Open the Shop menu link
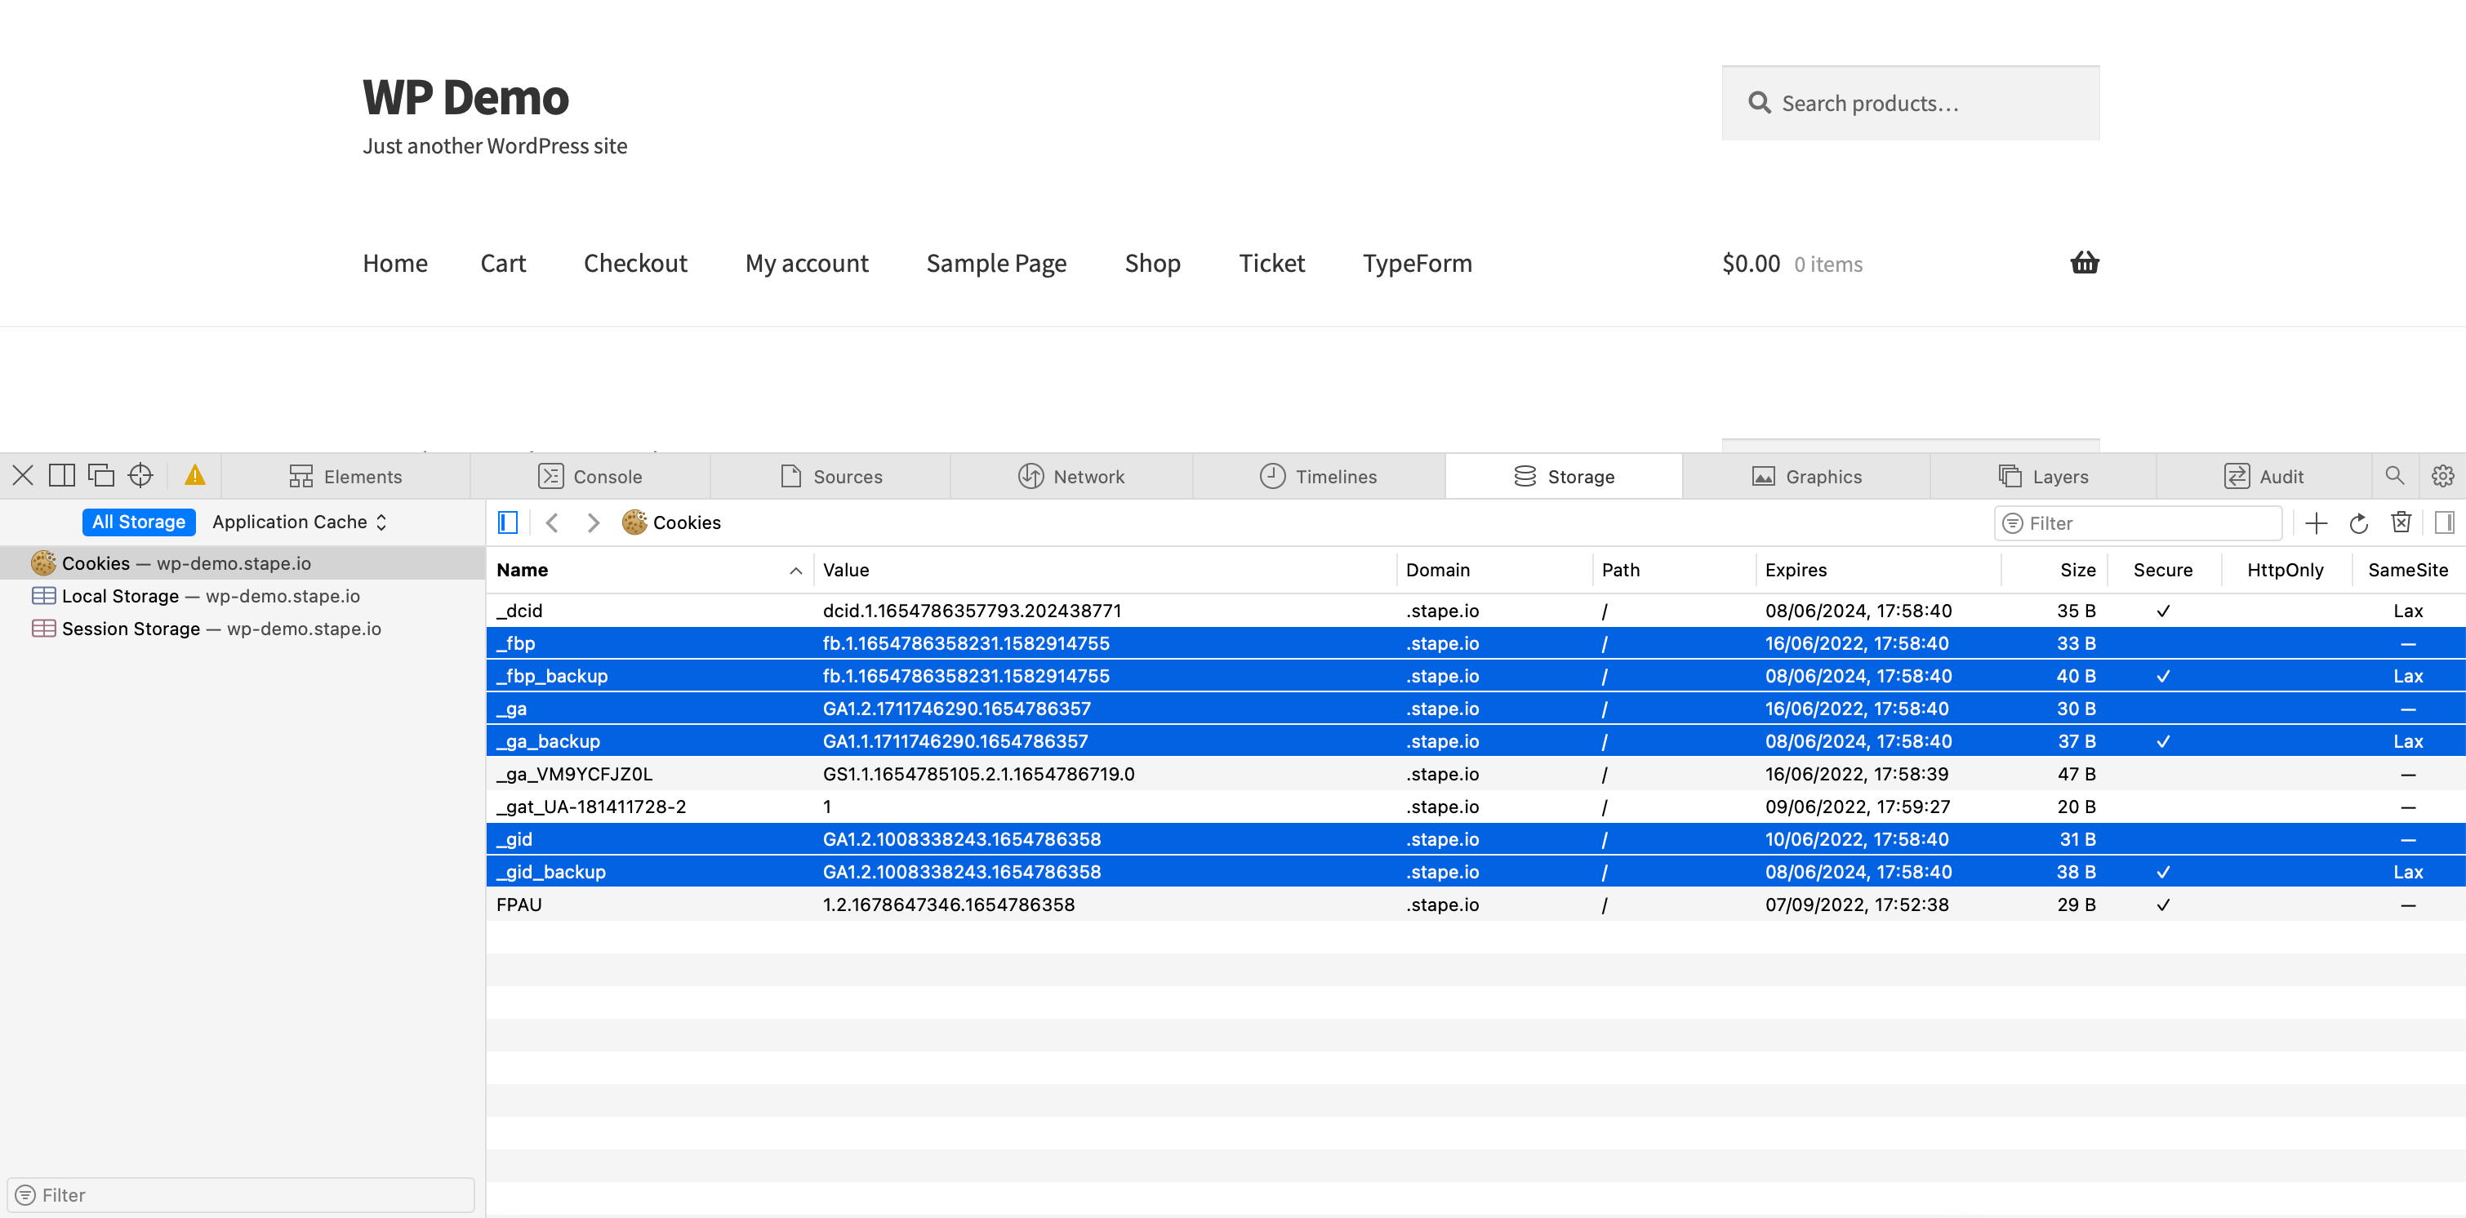The height and width of the screenshot is (1218, 2466). click(x=1153, y=263)
